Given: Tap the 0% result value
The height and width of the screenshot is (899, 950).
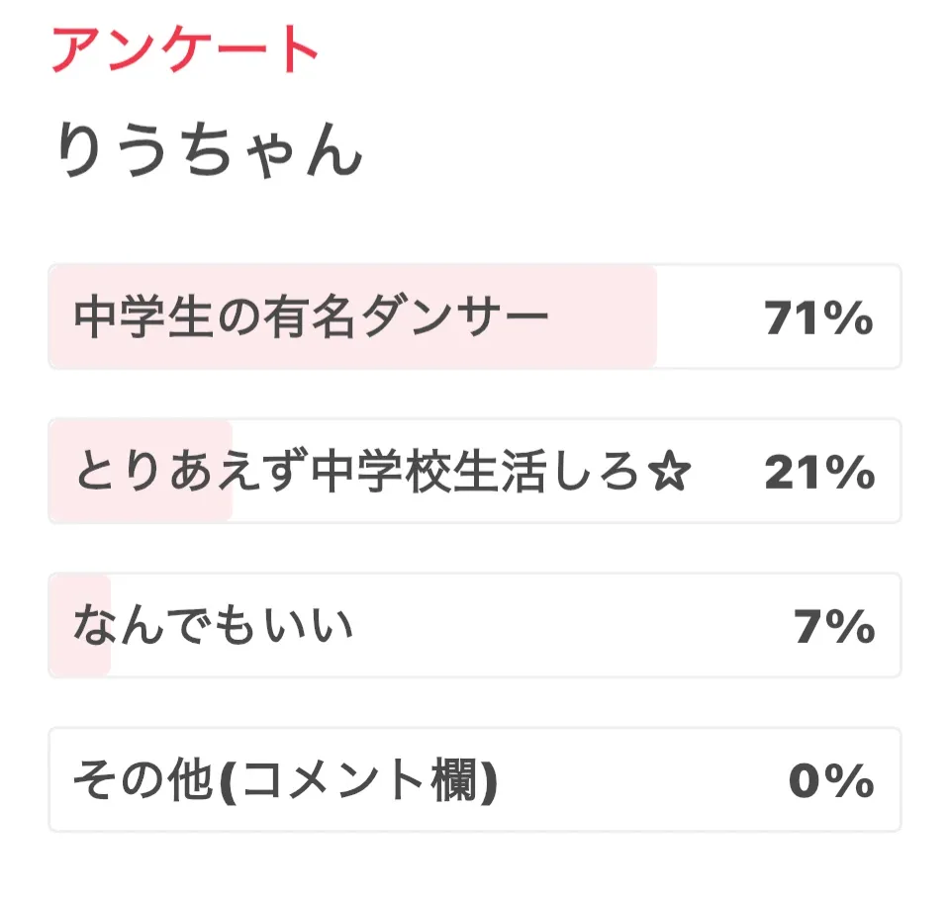Looking at the screenshot, I should coord(830,782).
